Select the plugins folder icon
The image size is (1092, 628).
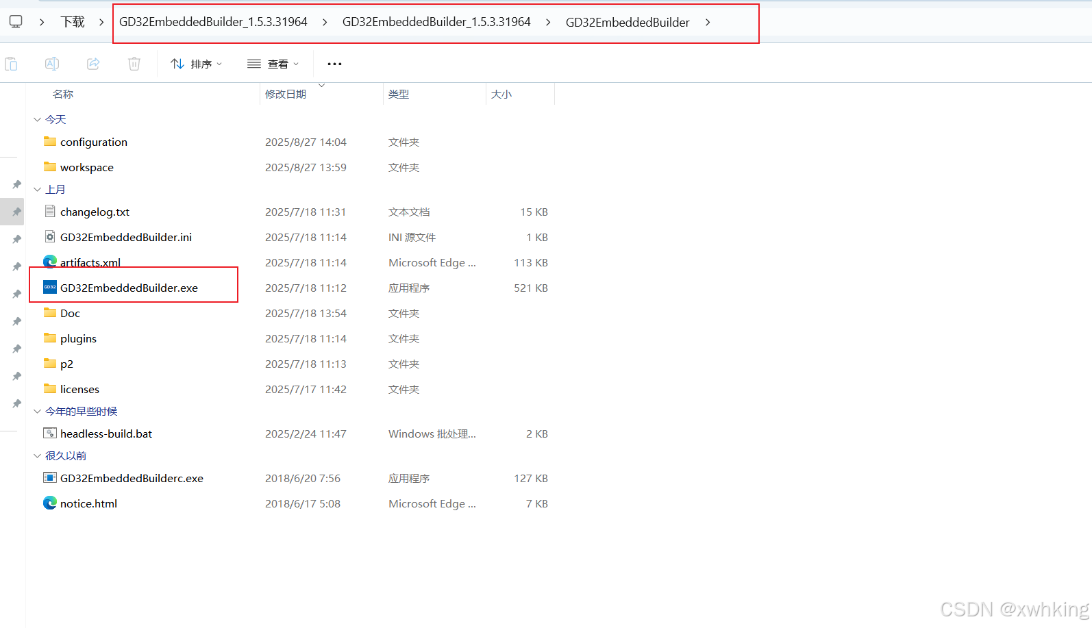tap(50, 338)
